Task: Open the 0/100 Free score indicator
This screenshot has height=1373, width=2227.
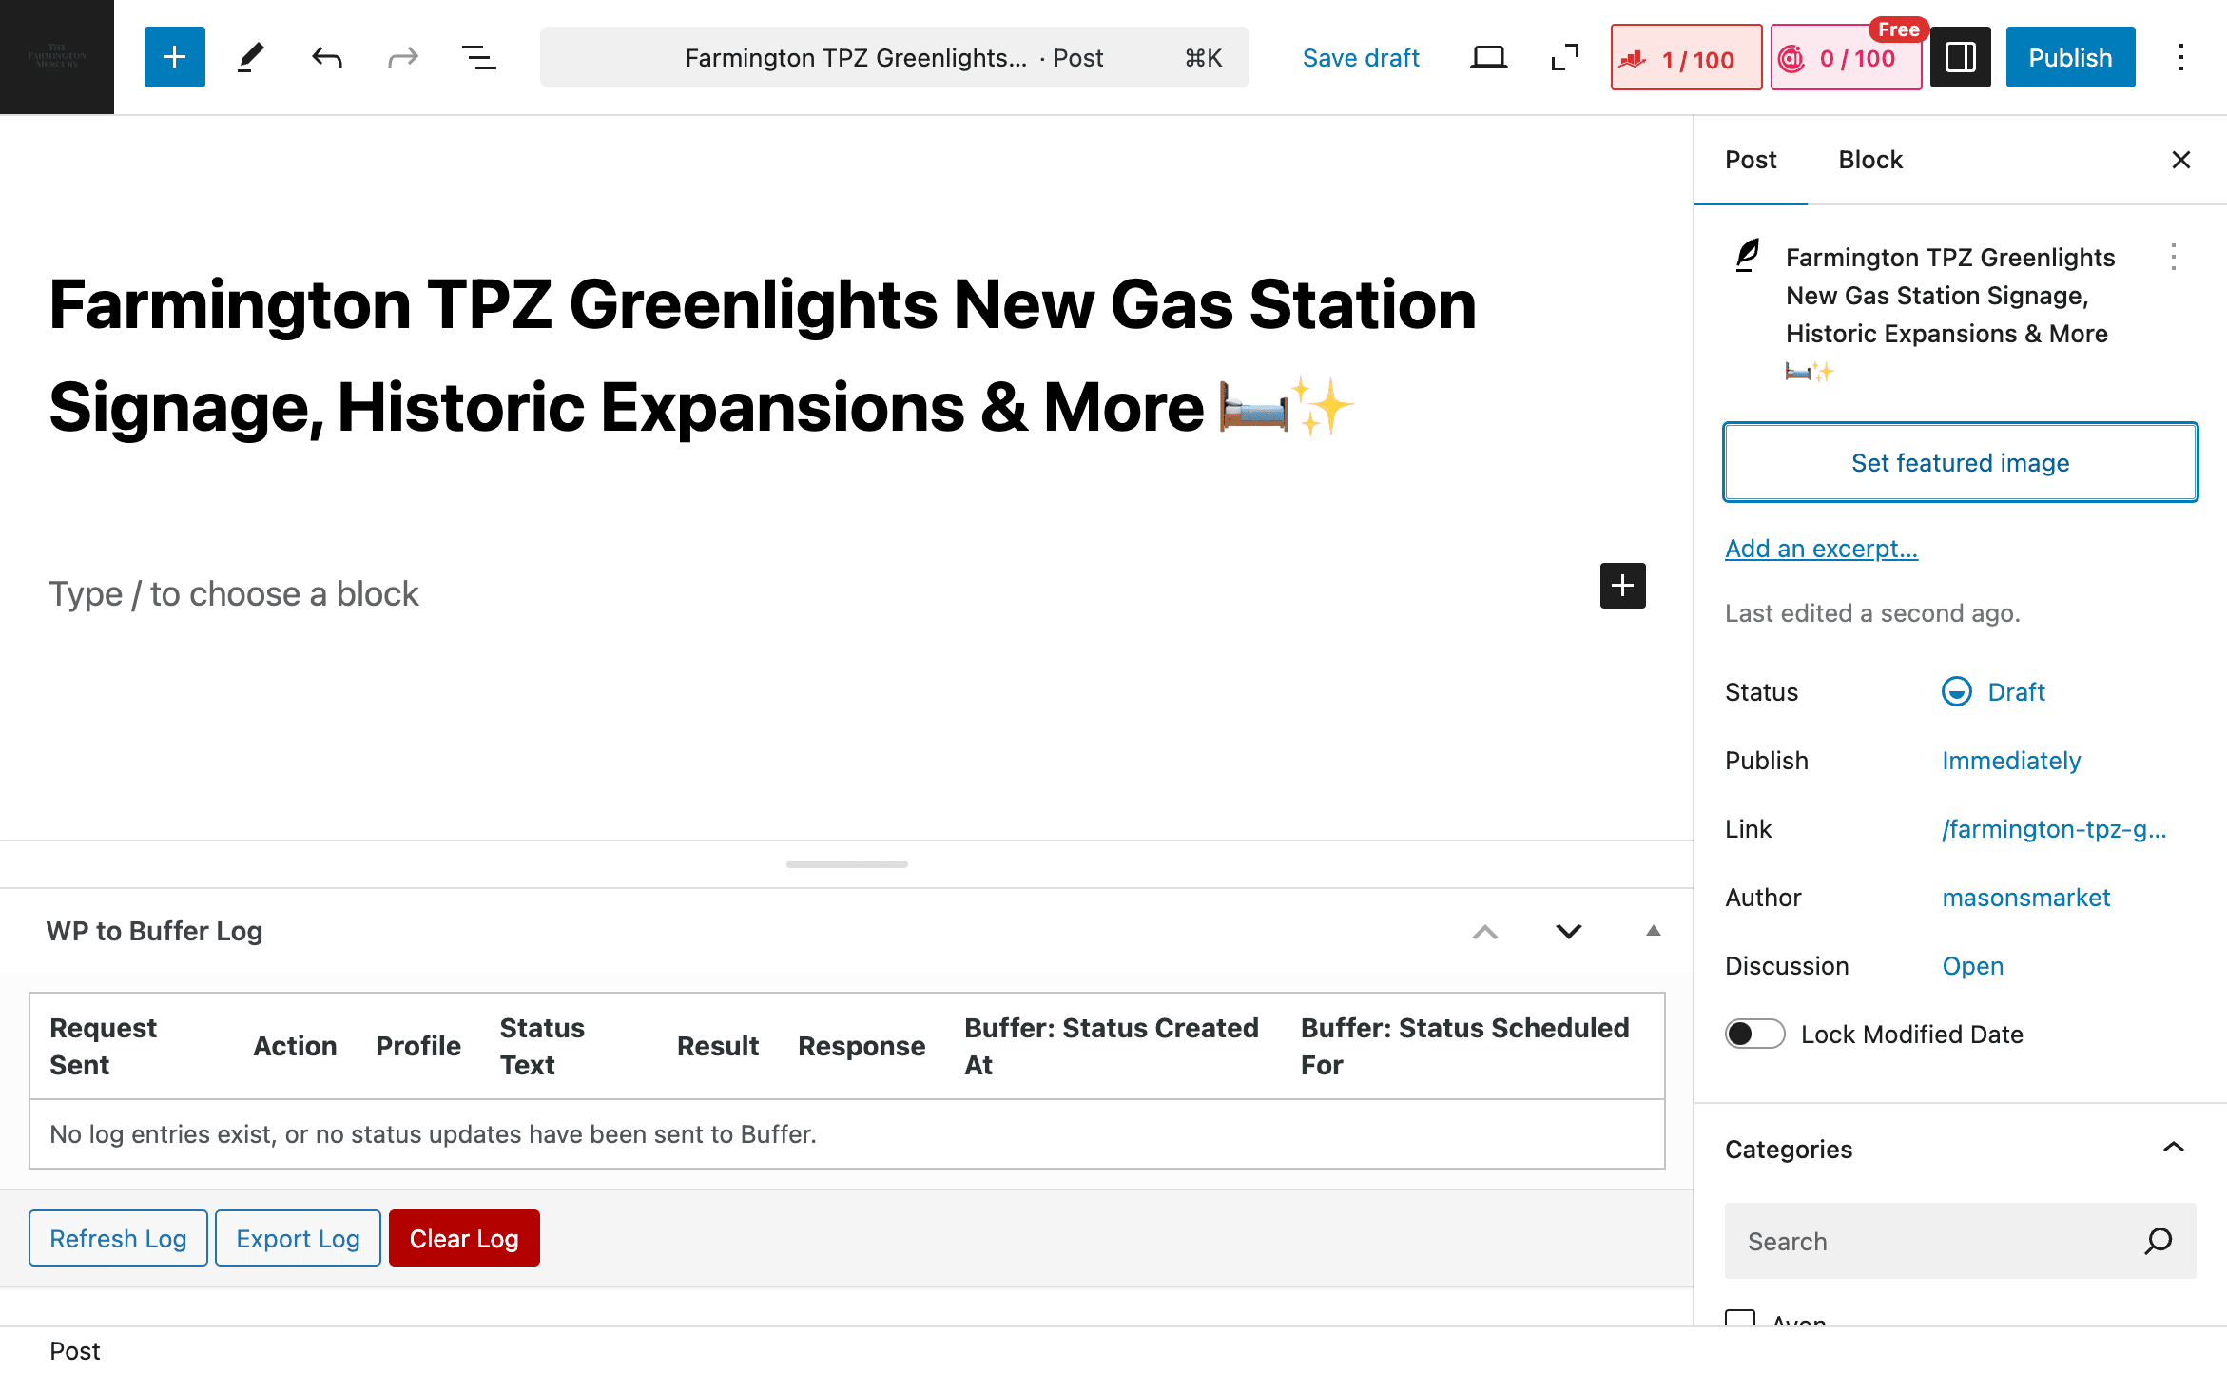Action: point(1846,58)
